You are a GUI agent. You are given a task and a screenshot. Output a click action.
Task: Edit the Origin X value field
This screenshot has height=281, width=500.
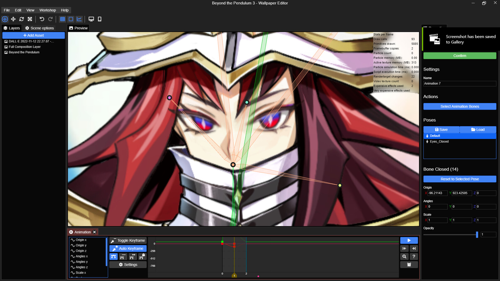pos(437,193)
